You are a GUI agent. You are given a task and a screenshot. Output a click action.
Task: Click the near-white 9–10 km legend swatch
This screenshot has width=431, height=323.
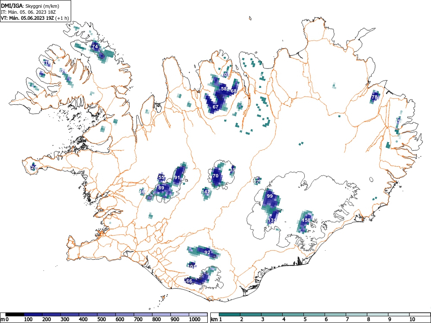399,314
